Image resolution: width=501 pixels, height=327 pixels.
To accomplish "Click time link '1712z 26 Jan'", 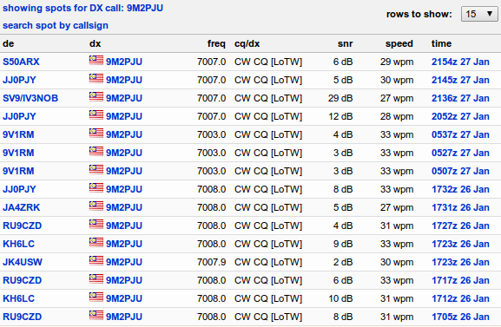I will (460, 298).
